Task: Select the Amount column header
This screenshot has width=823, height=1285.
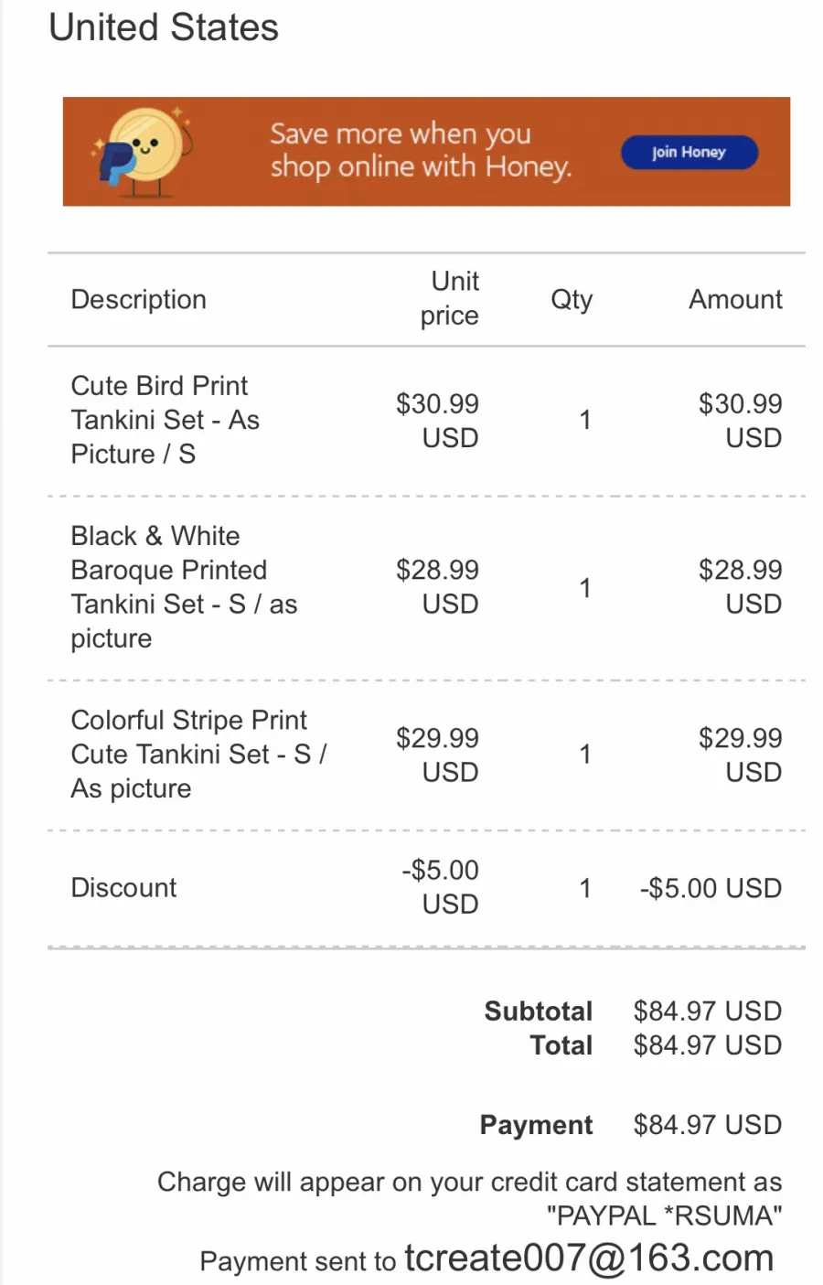Action: pyautogui.click(x=735, y=299)
